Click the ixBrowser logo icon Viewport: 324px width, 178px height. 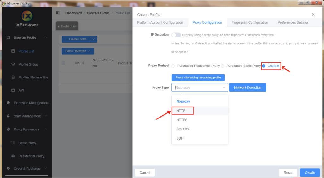27,16
